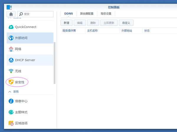Go to Control Panel home
177x132 pixels.
pos(11,14)
